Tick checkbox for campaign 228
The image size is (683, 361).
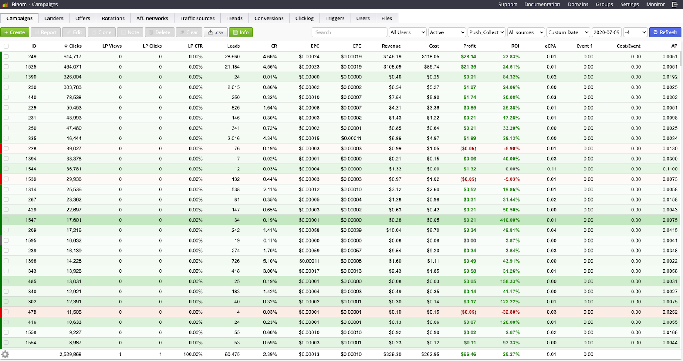[x=6, y=148]
